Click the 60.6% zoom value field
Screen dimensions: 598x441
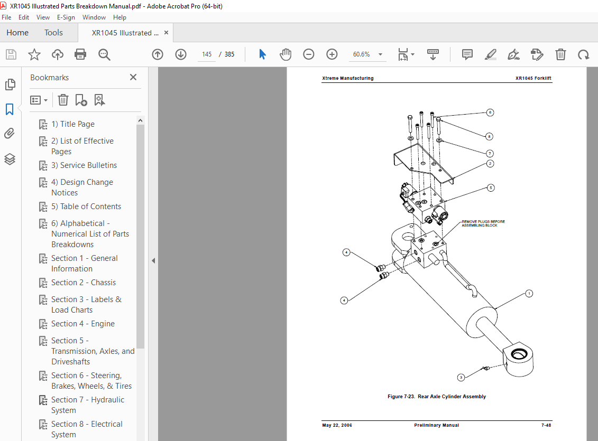[362, 54]
